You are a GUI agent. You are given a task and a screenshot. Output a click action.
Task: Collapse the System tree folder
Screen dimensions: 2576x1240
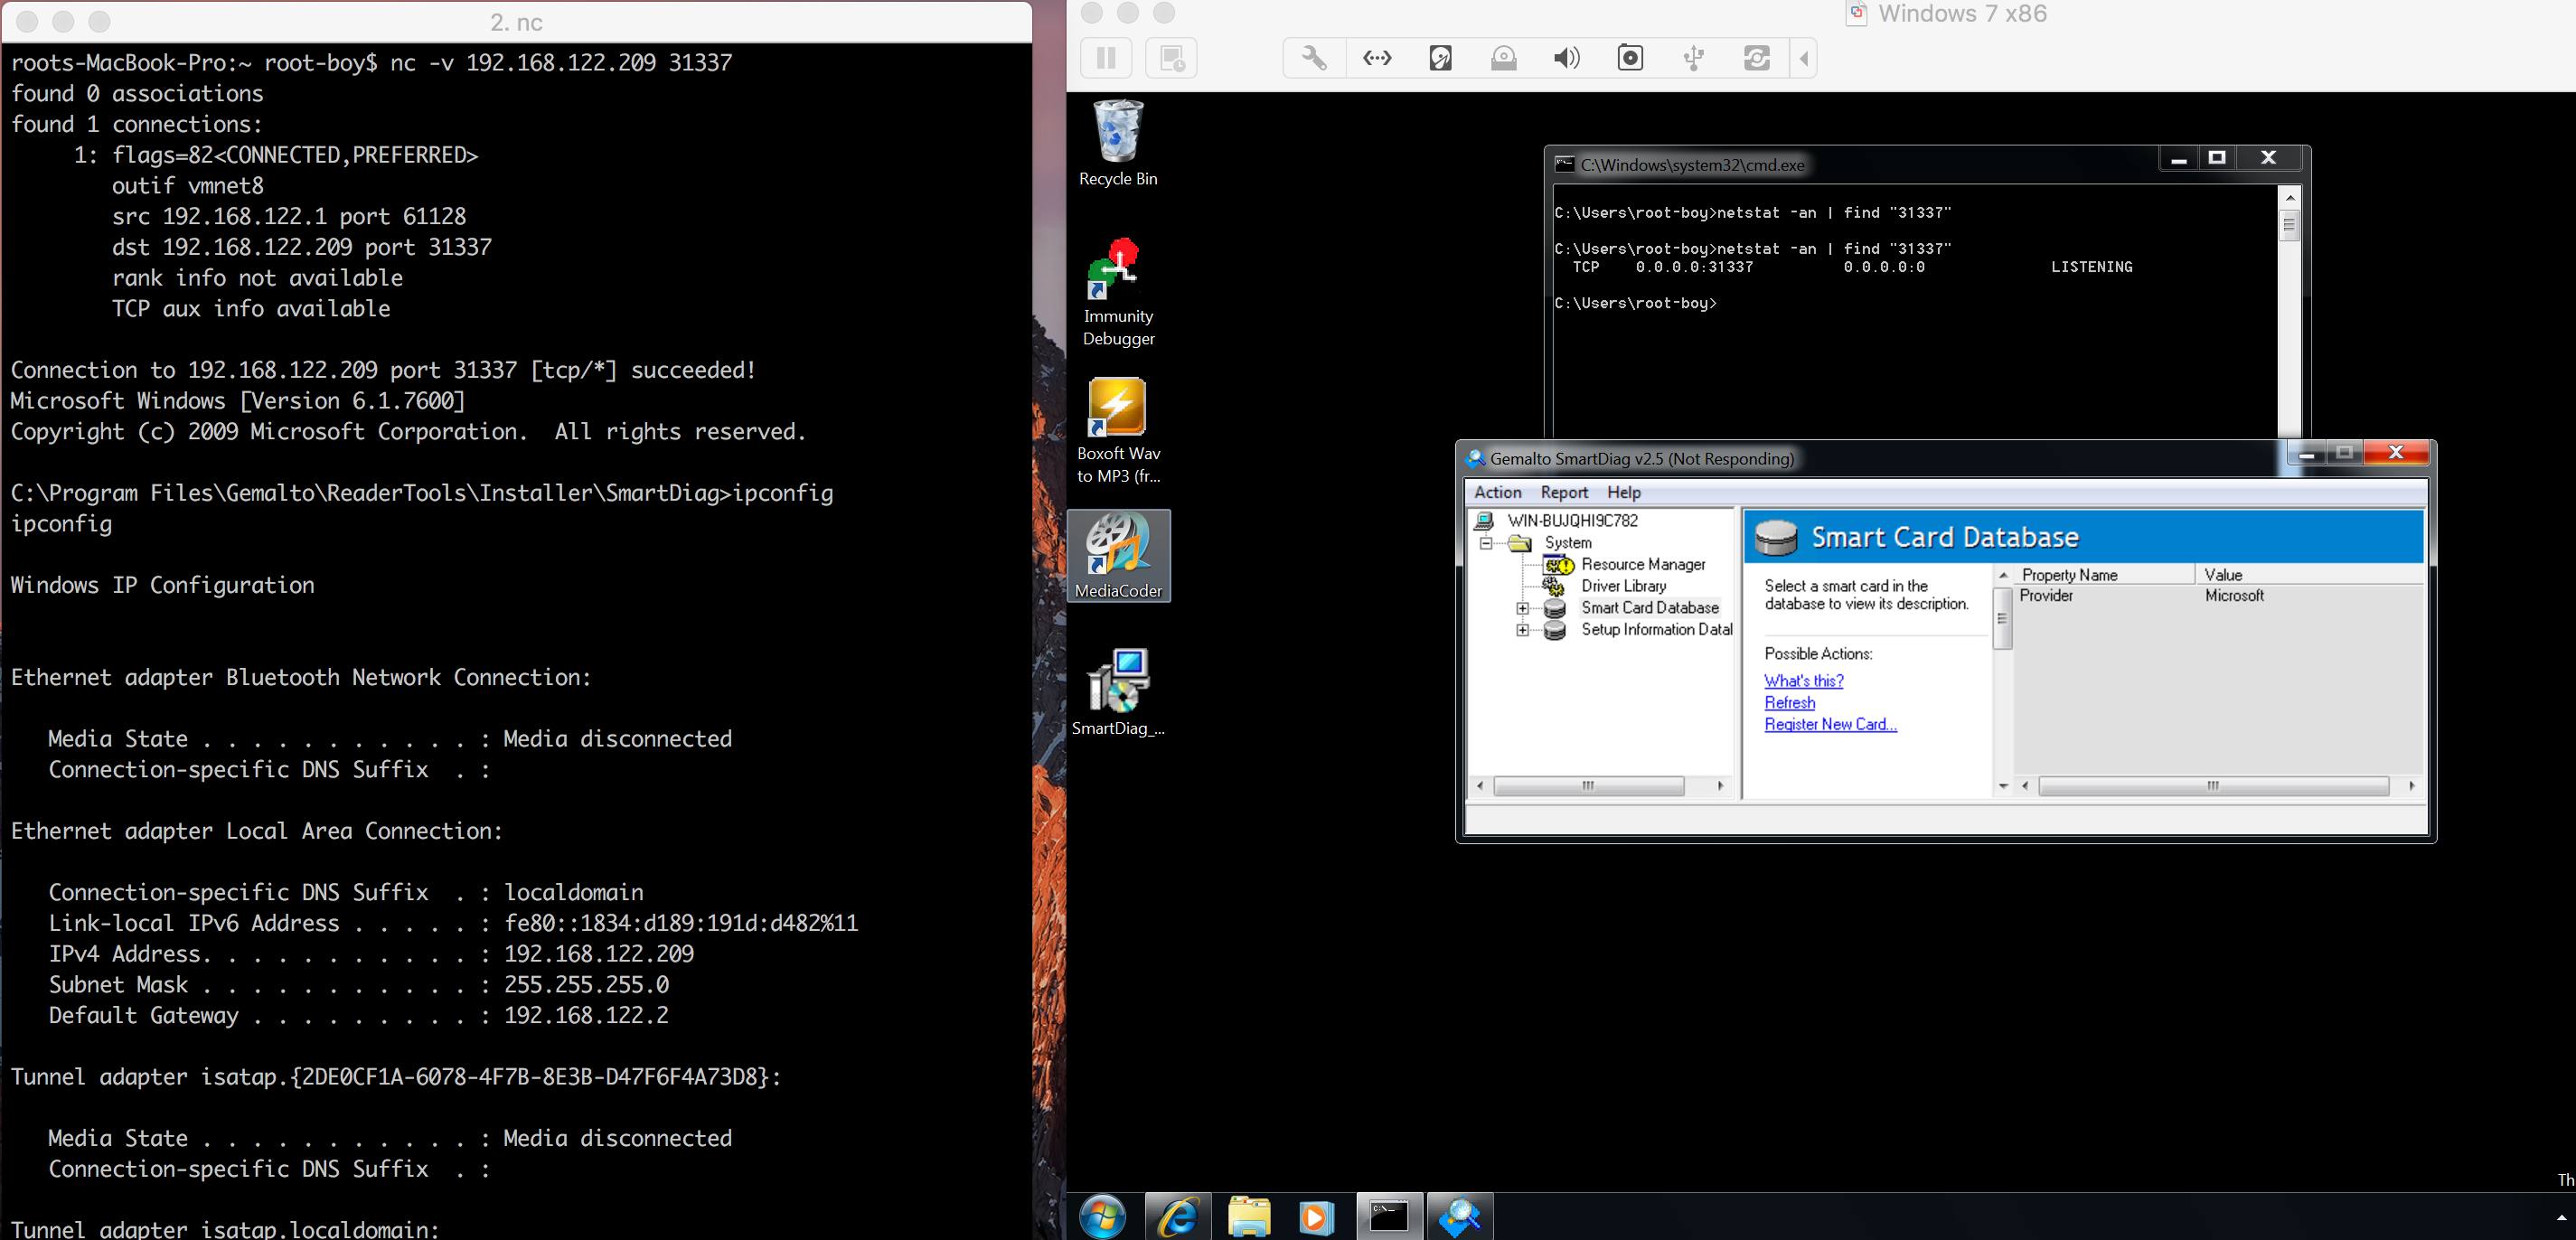pos(1486,543)
